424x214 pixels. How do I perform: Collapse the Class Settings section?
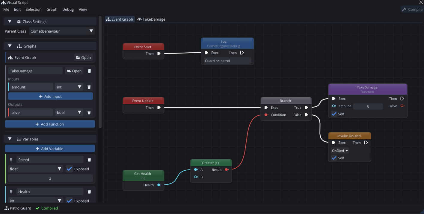point(10,22)
